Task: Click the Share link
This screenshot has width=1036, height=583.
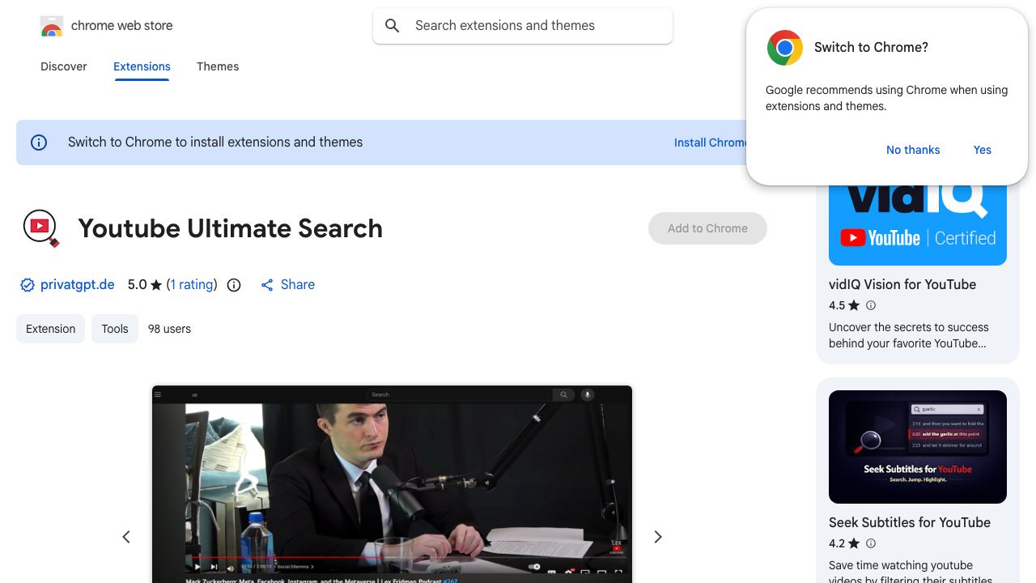Action: point(298,285)
